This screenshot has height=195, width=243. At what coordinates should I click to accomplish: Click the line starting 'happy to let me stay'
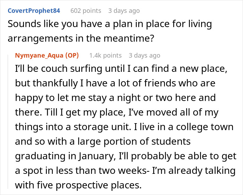[115, 98]
